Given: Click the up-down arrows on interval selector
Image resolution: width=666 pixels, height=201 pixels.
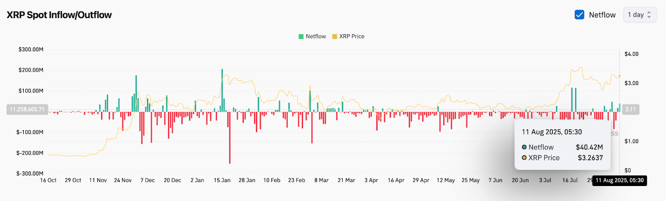Looking at the screenshot, I should pyautogui.click(x=649, y=15).
